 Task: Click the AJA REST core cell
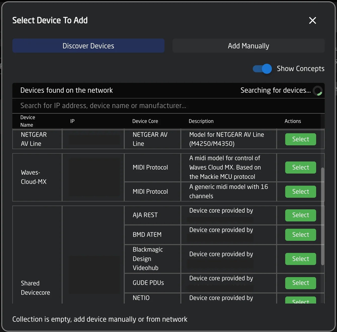tap(153, 215)
